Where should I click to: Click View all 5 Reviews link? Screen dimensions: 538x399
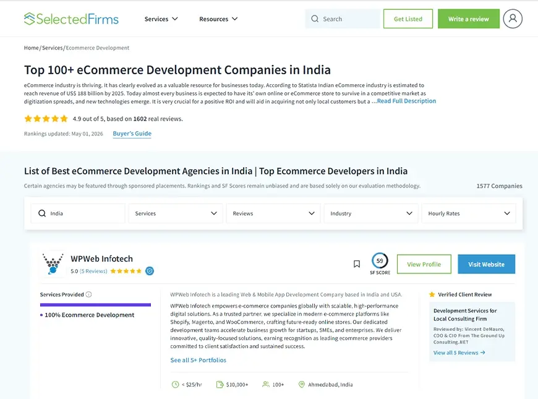[459, 353]
